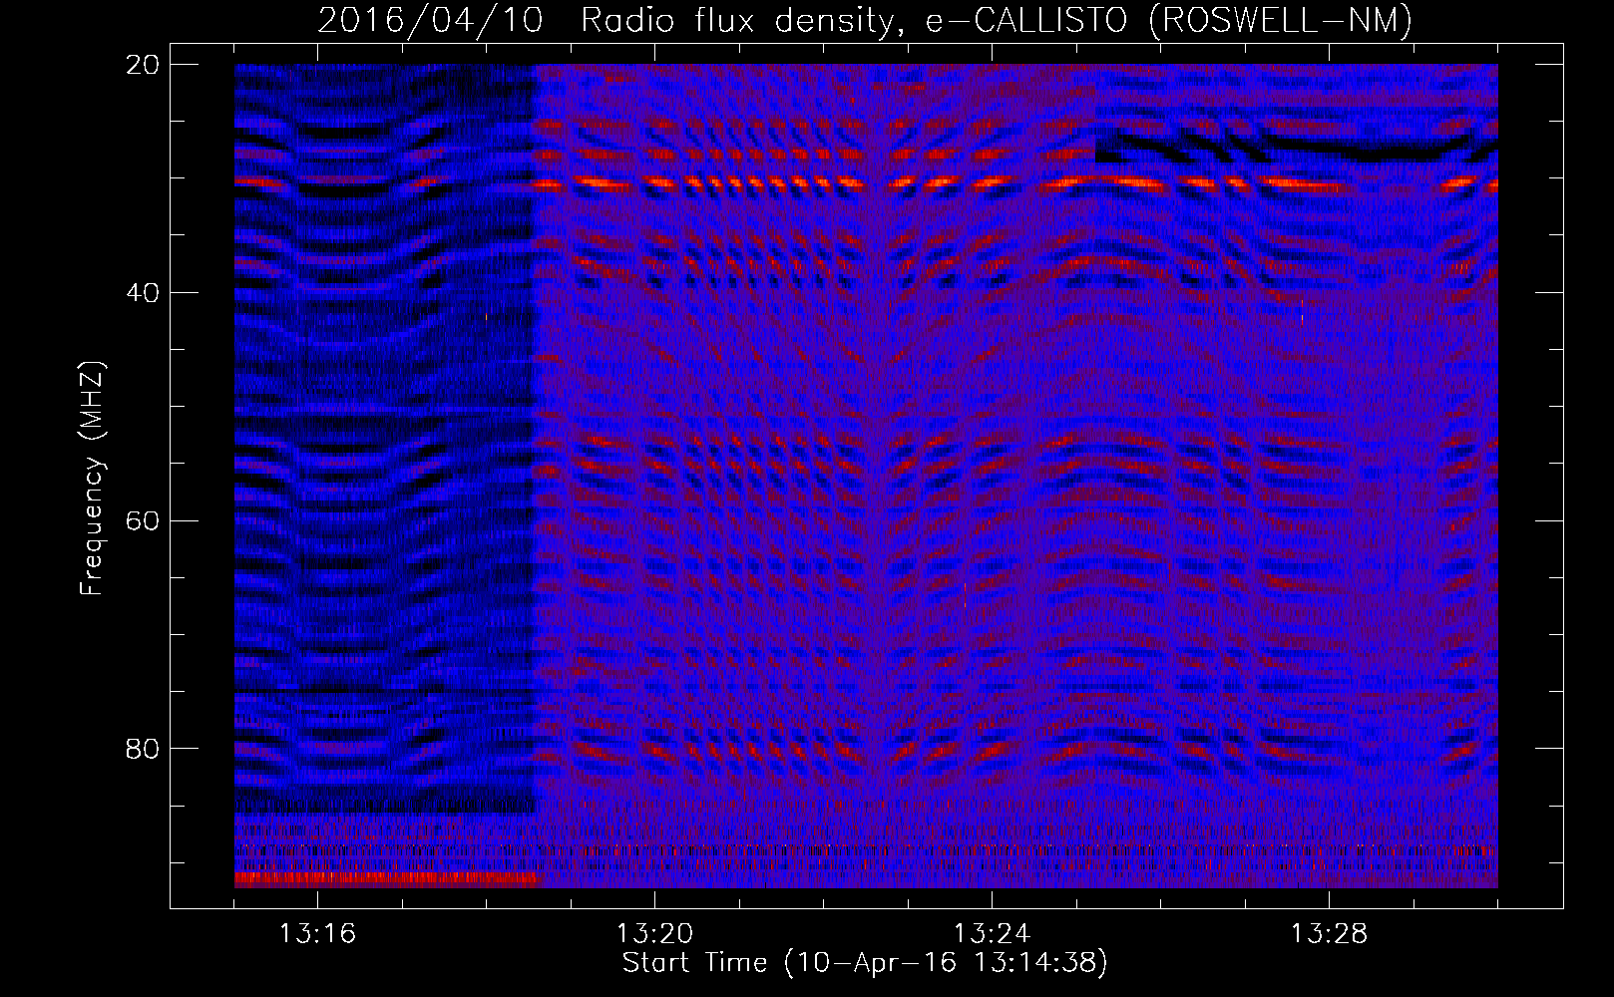Click the 40 frequency tick label

[x=143, y=293]
